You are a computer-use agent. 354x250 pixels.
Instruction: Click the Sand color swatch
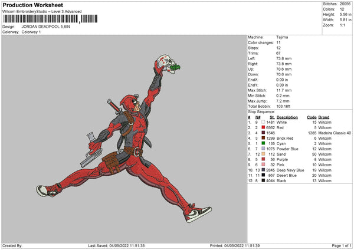tap(263, 154)
